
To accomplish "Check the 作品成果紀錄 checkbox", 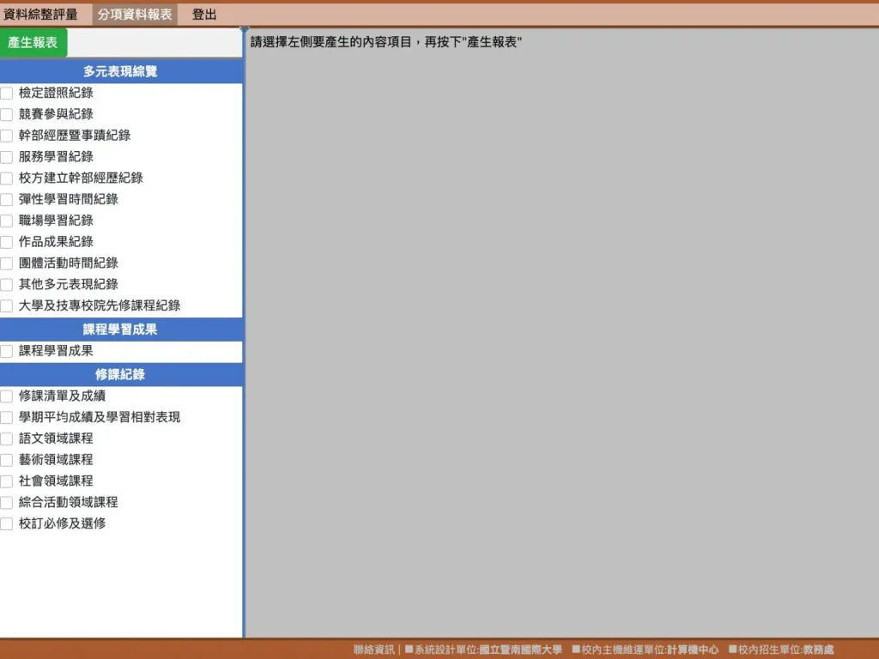I will (x=7, y=242).
